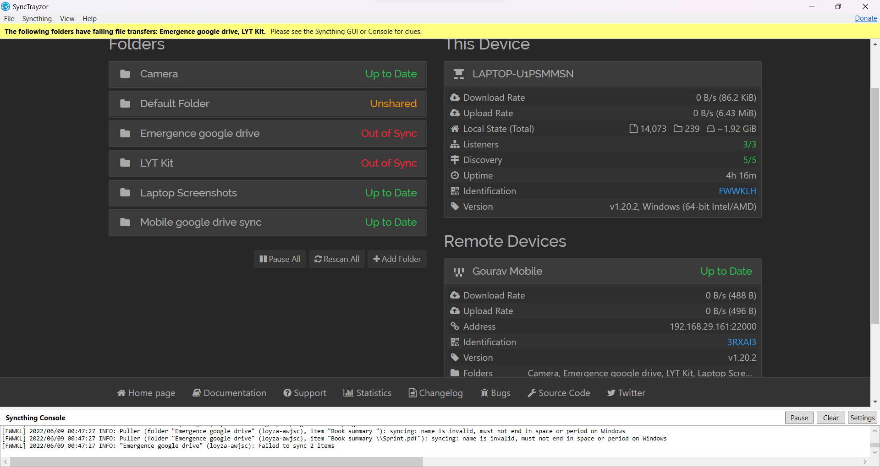The width and height of the screenshot is (880, 467).
Task: Open the Statistics link
Action: 367,393
